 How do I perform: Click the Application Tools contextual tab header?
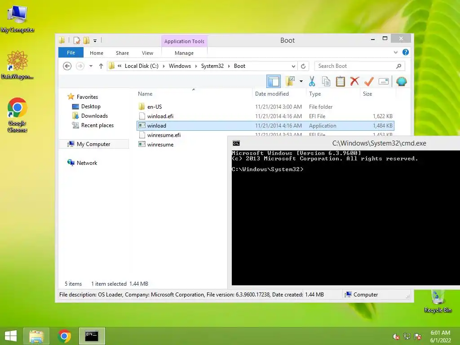click(x=184, y=41)
